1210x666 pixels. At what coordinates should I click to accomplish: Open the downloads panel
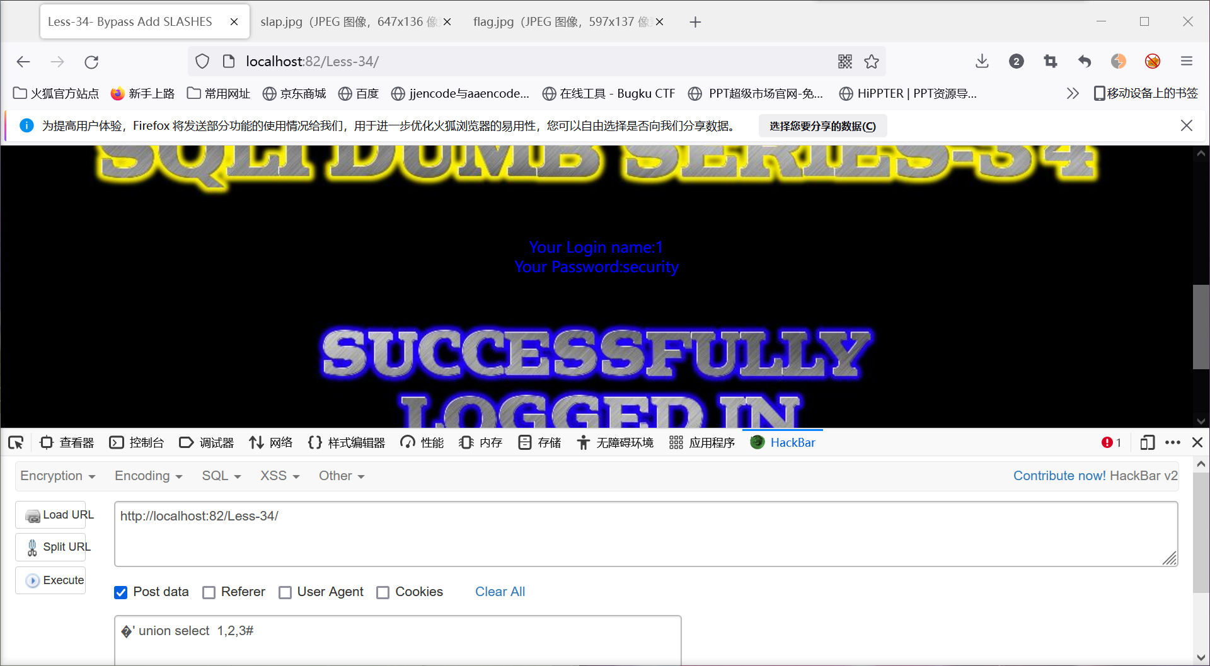pos(982,61)
